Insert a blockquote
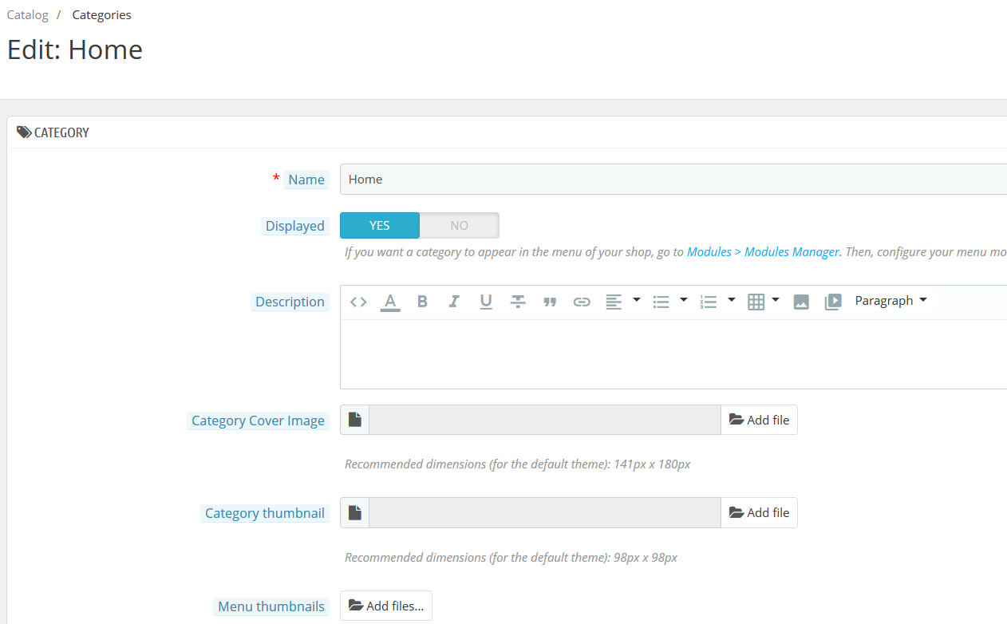Screen dimensions: 1007x624 pyautogui.click(x=550, y=302)
